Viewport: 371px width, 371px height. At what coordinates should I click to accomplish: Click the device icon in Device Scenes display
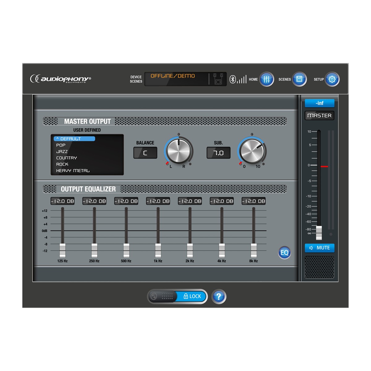tap(218, 79)
